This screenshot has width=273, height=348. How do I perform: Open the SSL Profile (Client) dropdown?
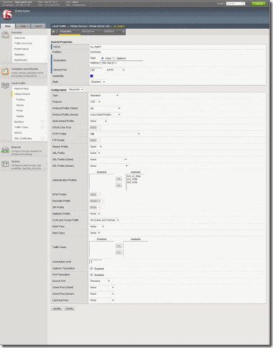coord(108,160)
